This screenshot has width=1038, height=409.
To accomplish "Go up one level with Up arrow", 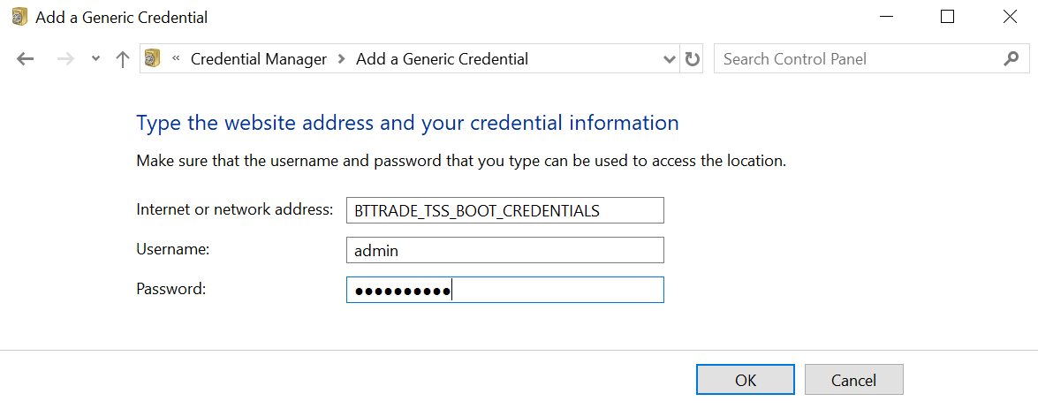I will coord(122,59).
